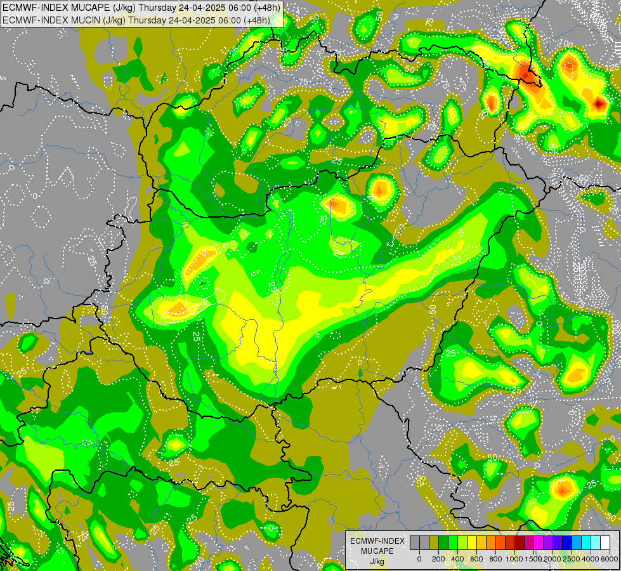
Task: Select the olive color swatch in legend
Action: 434,543
